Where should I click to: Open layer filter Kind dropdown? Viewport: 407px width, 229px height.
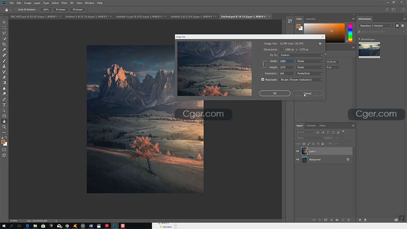coord(305,132)
